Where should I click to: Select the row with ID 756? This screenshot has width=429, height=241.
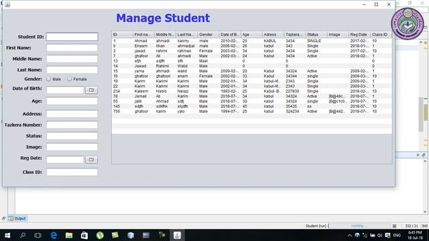tap(252, 112)
